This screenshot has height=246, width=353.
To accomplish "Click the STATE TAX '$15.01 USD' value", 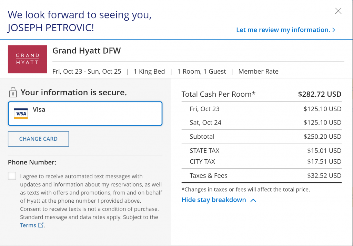I will (x=324, y=150).
